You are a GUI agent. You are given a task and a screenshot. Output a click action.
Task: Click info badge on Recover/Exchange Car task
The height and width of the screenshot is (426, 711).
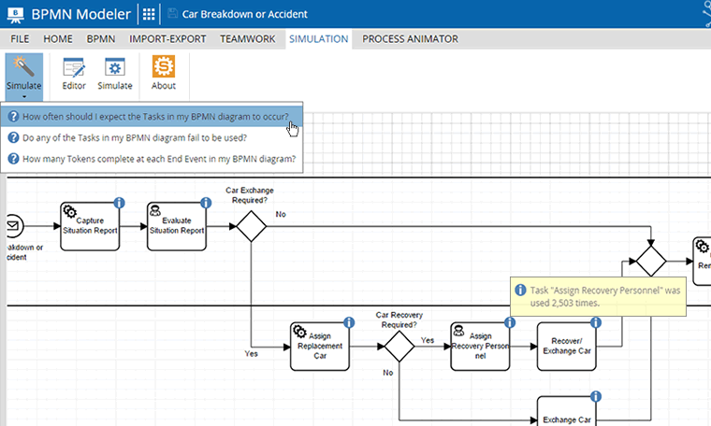[596, 322]
